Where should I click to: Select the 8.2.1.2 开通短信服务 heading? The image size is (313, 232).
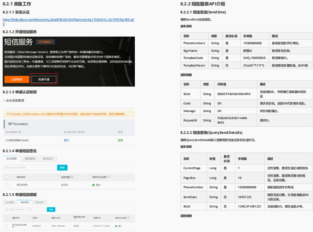(x=20, y=32)
